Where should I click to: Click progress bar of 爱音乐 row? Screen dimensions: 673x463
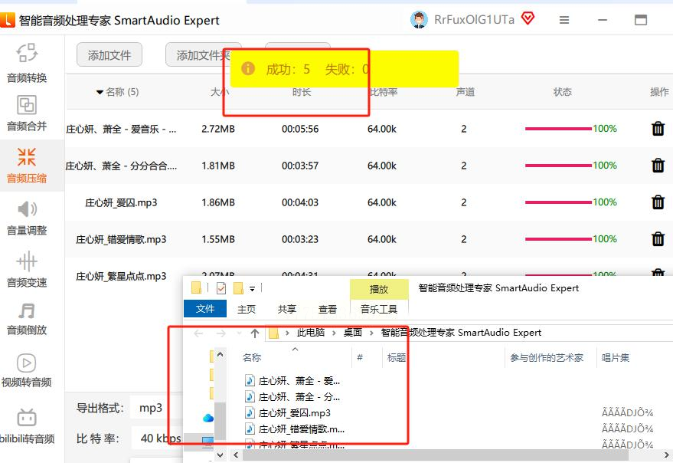point(558,129)
